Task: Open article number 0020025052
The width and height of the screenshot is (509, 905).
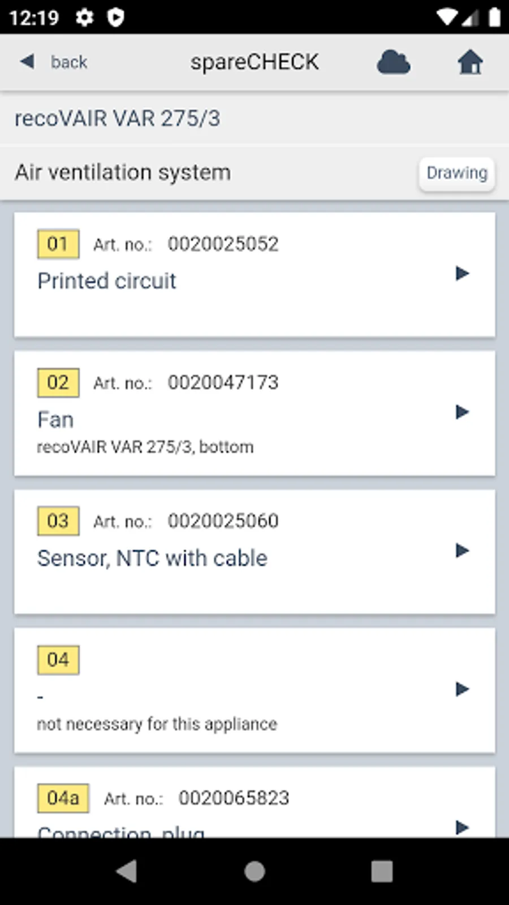Action: coord(223,244)
